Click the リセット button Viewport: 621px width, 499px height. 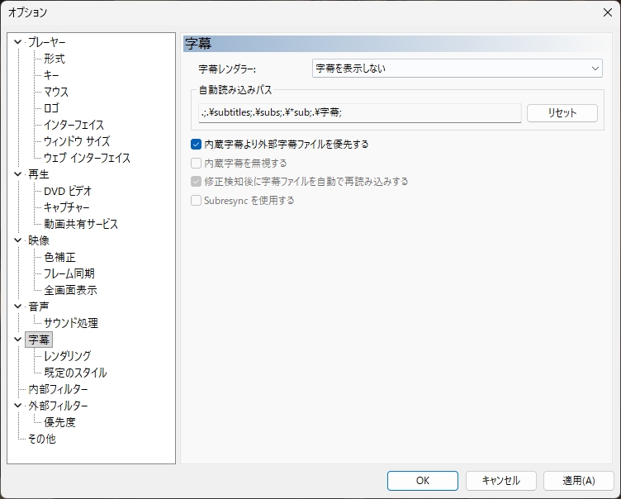click(x=562, y=113)
